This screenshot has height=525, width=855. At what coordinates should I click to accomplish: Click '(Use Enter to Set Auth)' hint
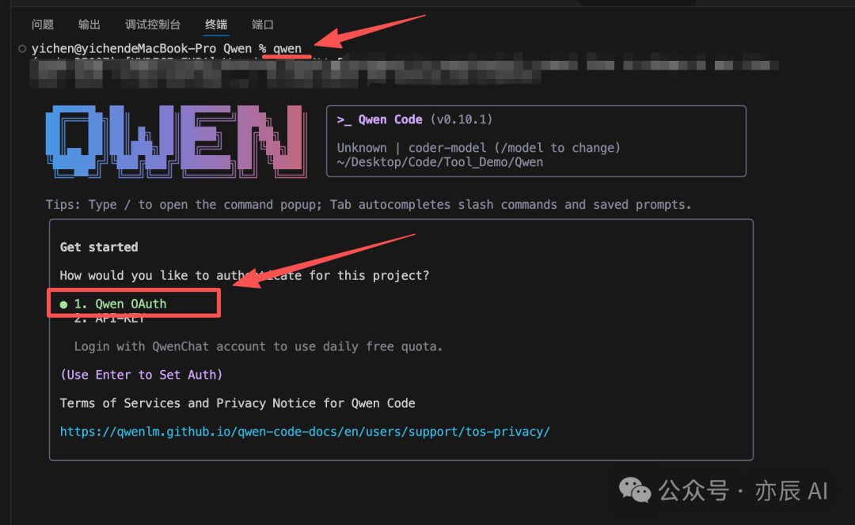141,376
